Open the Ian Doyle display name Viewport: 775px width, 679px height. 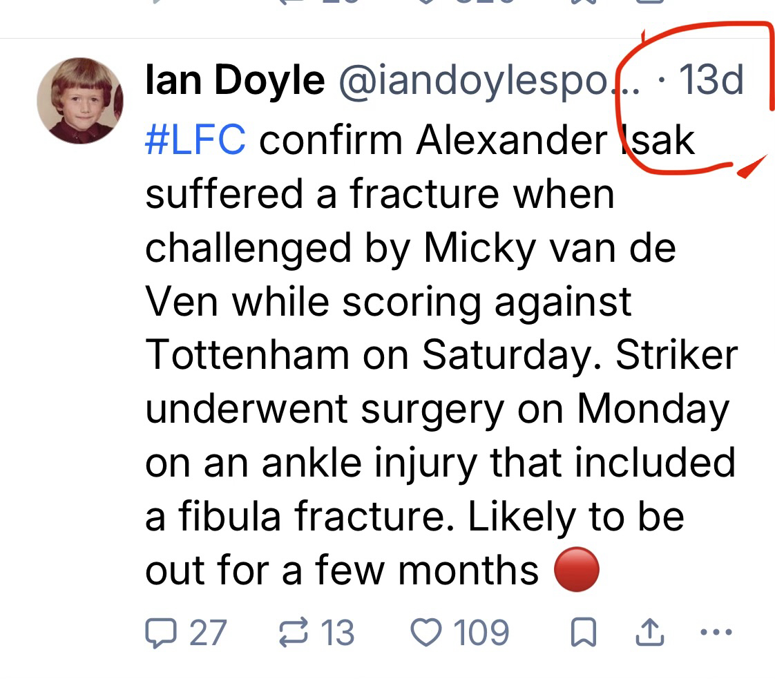[235, 80]
